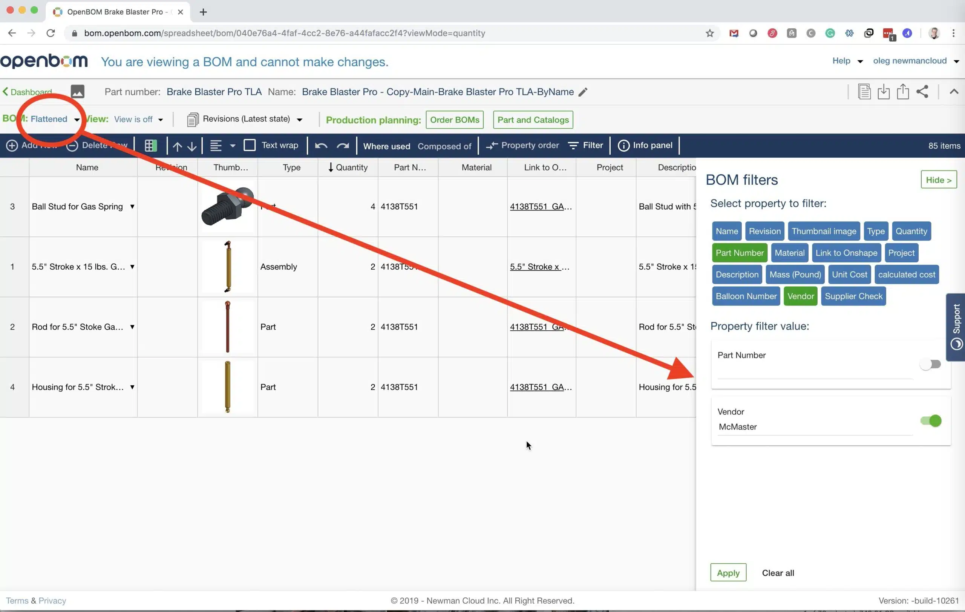Collapse the header with up chevron
This screenshot has width=965, height=612.
click(x=954, y=91)
